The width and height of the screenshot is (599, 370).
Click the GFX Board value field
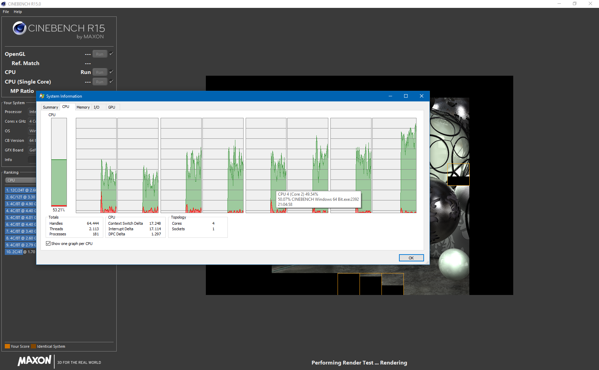[x=32, y=150]
